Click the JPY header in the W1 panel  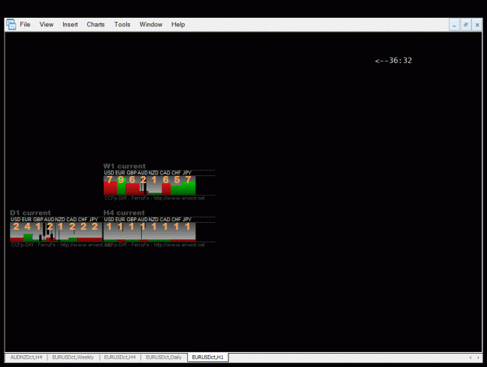187,173
